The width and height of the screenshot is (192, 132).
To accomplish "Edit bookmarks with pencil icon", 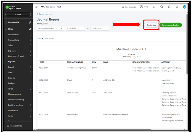I will (30, 22).
